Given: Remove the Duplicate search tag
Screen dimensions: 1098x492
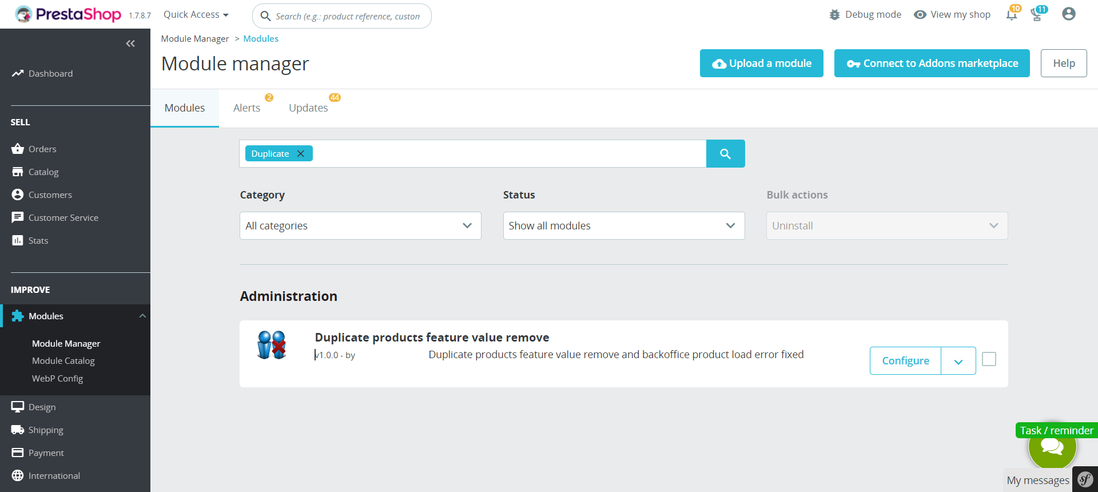Looking at the screenshot, I should 300,154.
